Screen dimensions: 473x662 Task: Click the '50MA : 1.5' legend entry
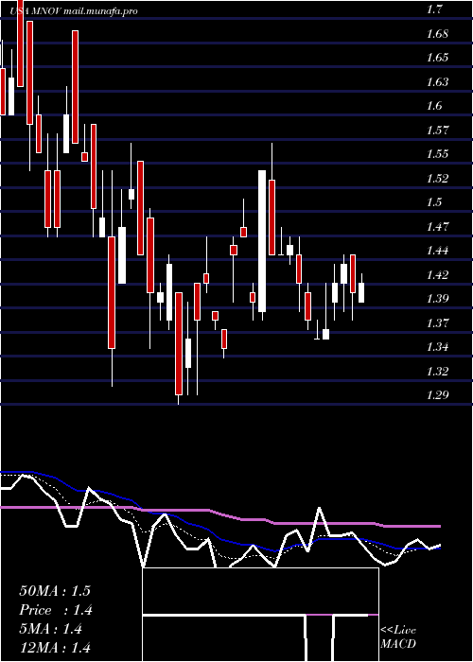(x=55, y=591)
